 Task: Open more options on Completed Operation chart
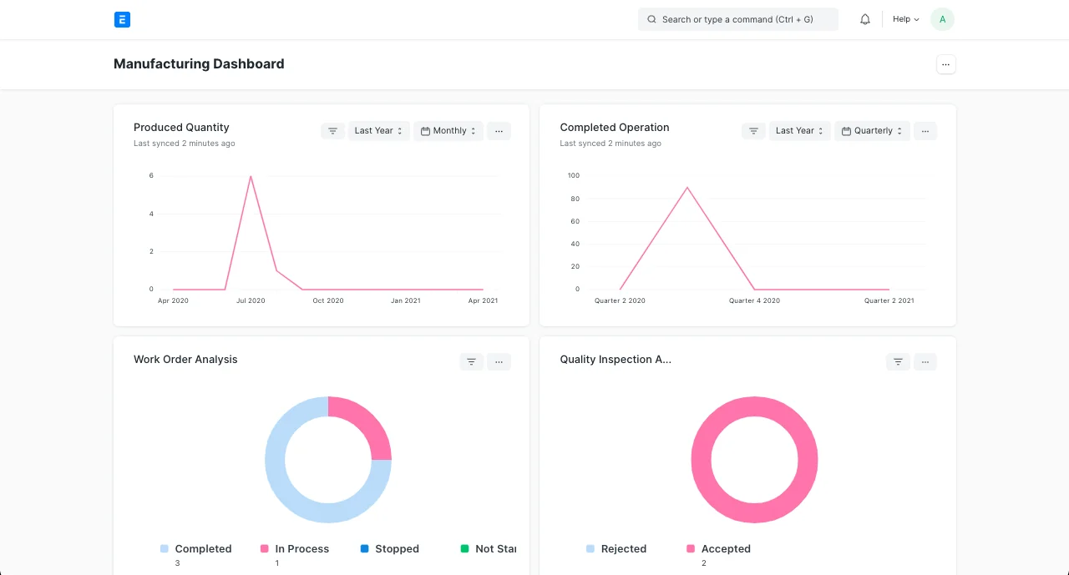925,131
